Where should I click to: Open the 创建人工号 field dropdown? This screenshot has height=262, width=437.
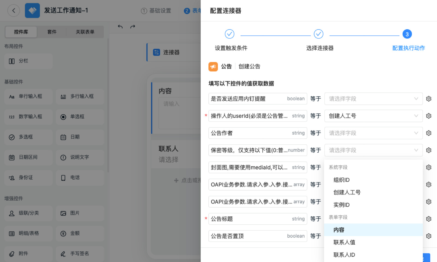click(373, 116)
